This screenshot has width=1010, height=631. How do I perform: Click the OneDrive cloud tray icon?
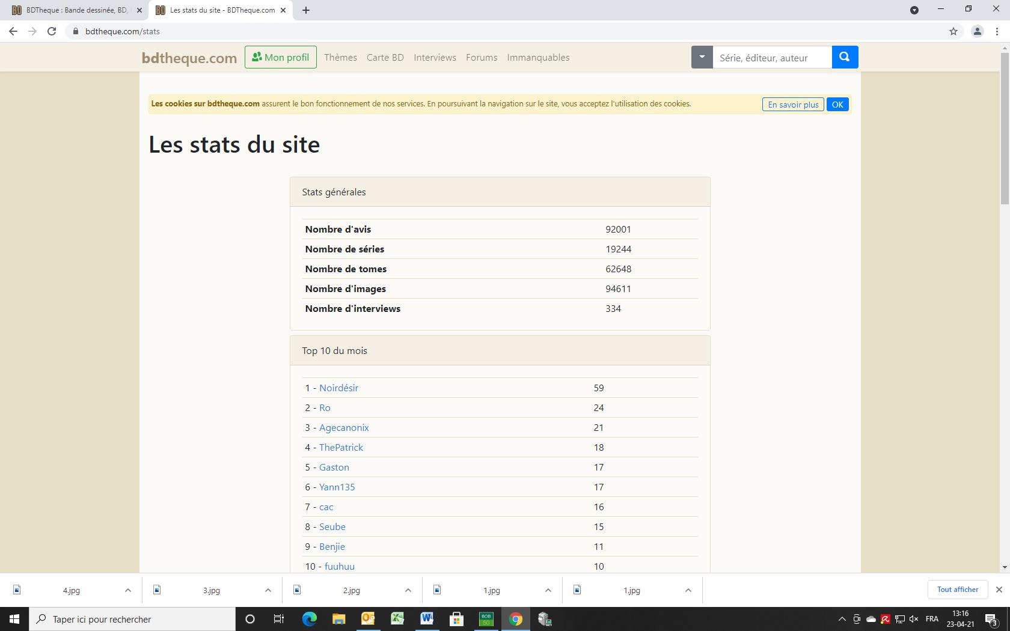coord(871,619)
